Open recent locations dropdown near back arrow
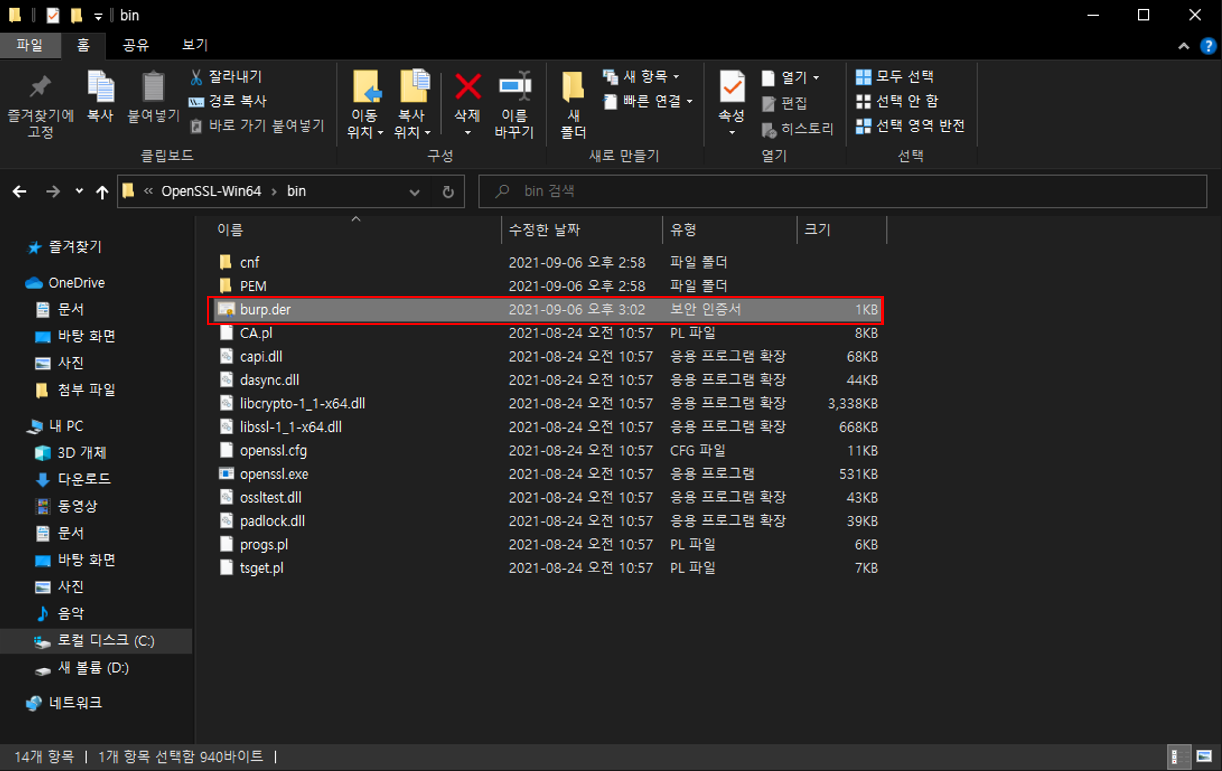 tap(79, 191)
